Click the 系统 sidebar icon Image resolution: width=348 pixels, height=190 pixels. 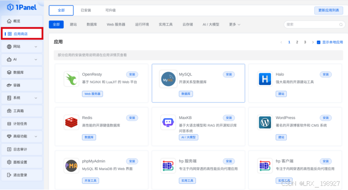[x=9, y=98]
